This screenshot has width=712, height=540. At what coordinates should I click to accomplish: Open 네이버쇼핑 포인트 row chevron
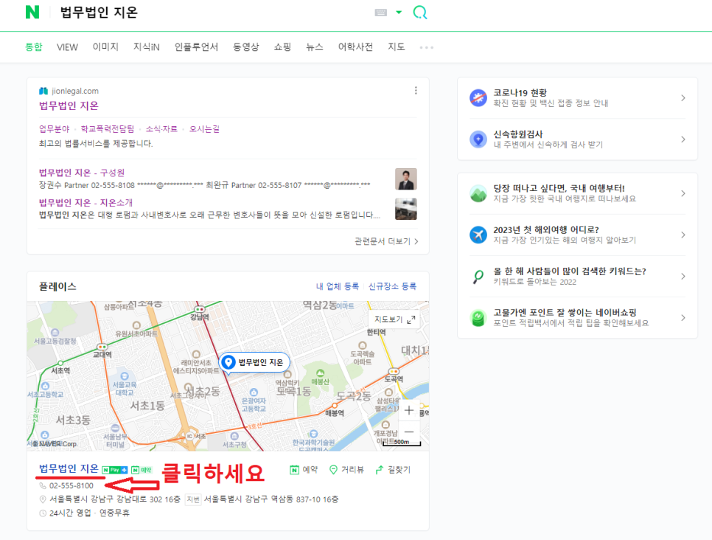click(683, 317)
